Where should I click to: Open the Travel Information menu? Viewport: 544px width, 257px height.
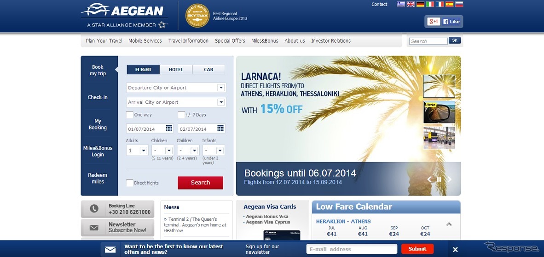point(188,41)
